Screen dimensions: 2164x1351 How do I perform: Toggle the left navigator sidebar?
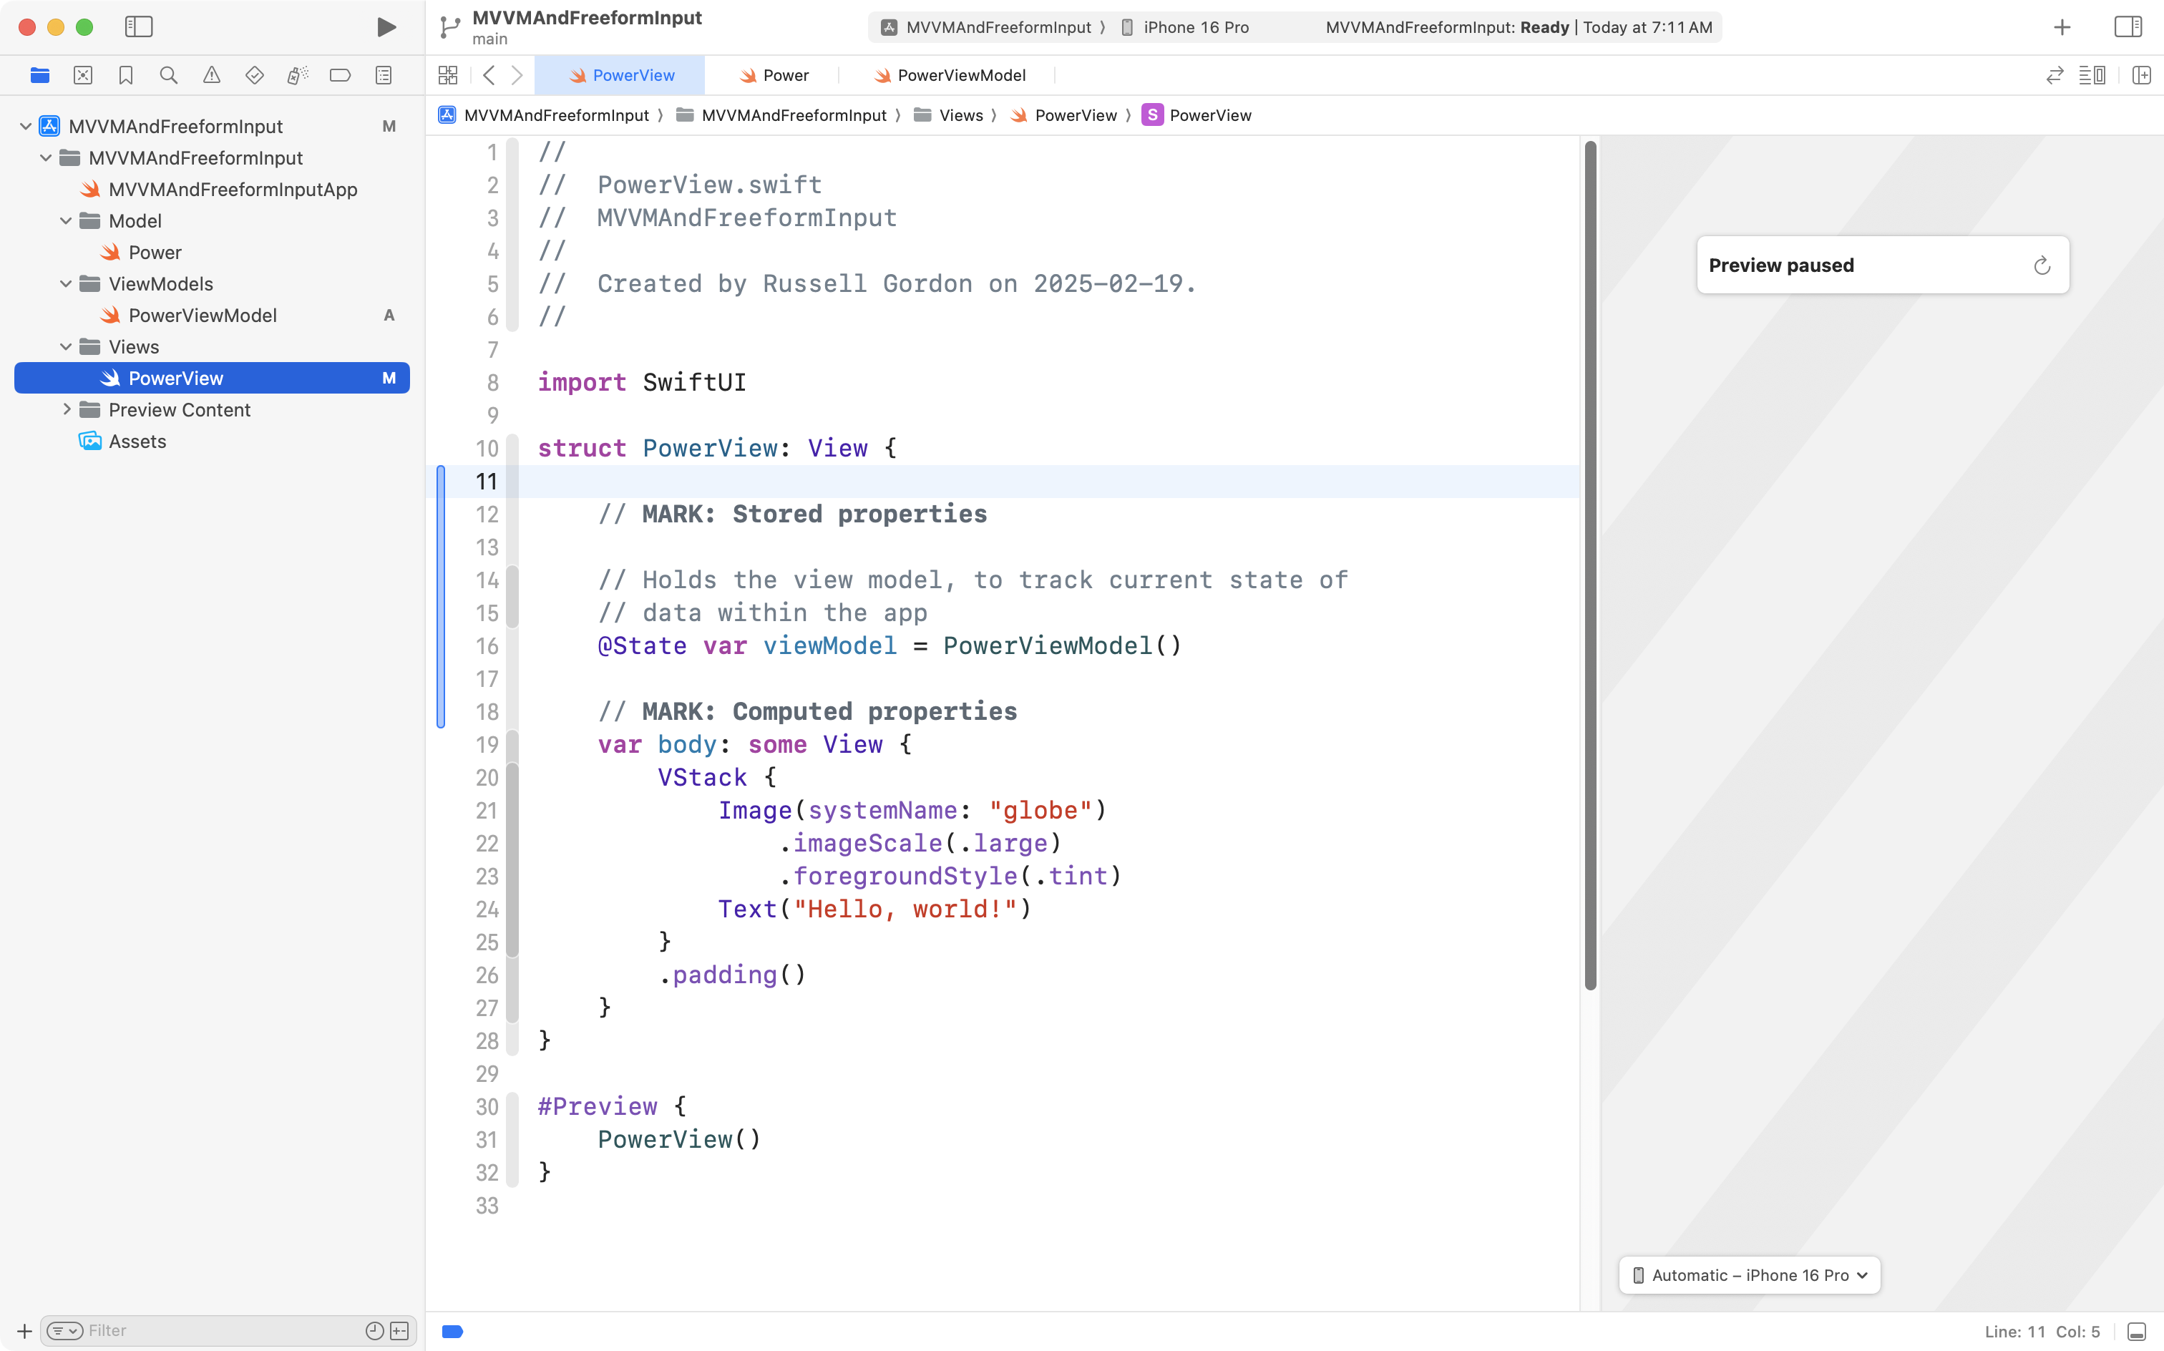139,26
